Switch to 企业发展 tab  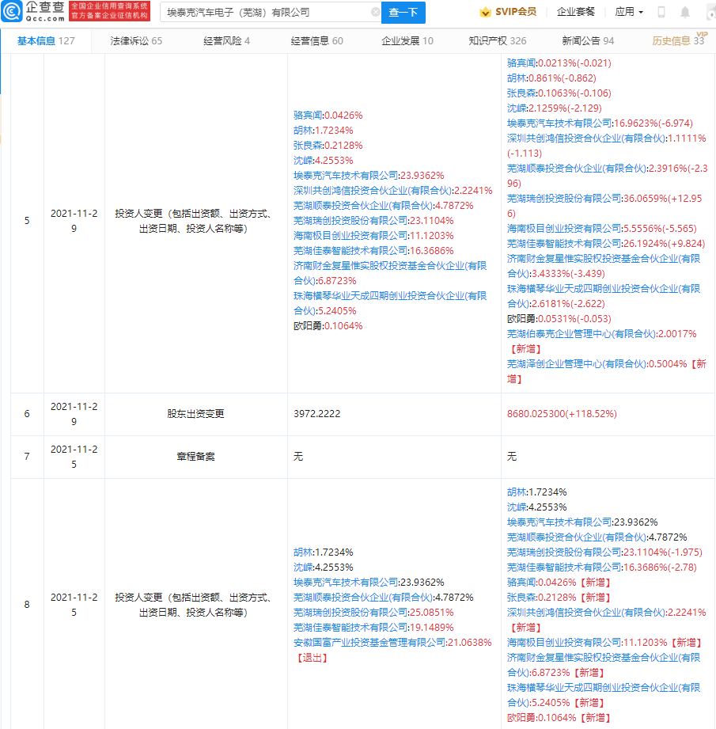click(x=407, y=41)
